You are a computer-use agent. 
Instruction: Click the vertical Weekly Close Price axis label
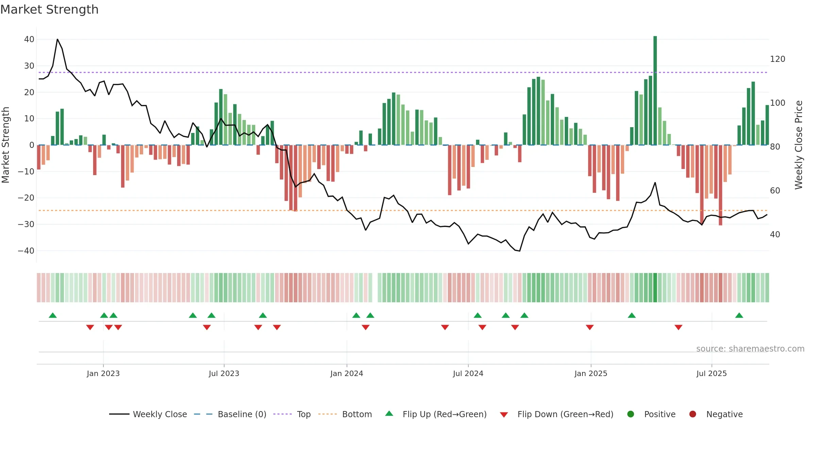(x=799, y=145)
